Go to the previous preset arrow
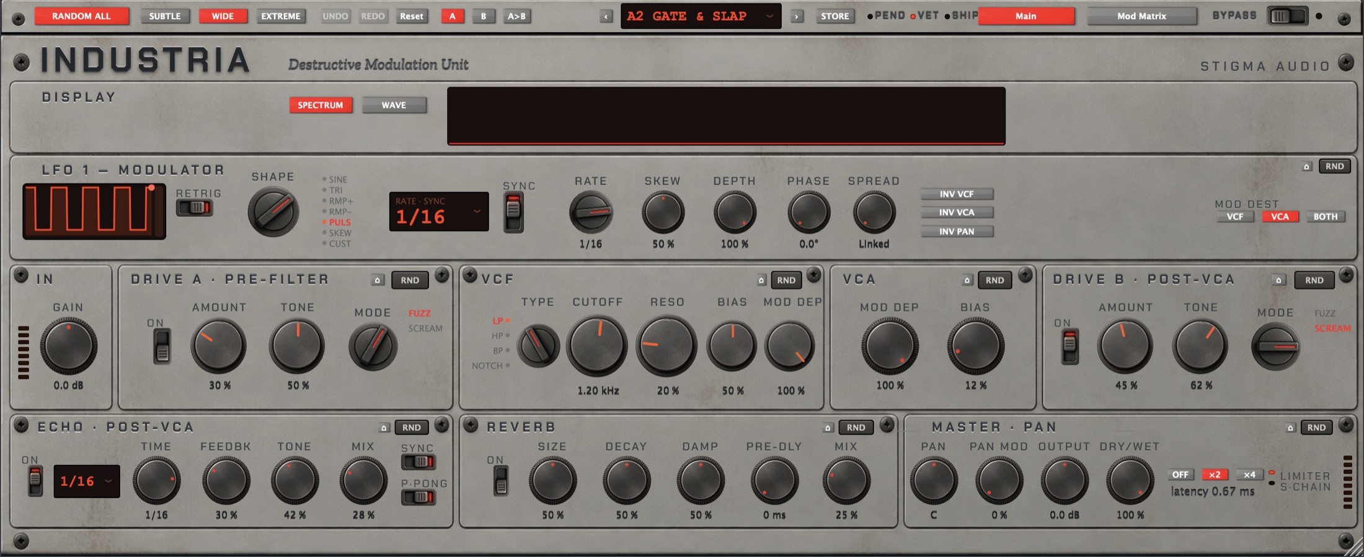 [x=606, y=17]
